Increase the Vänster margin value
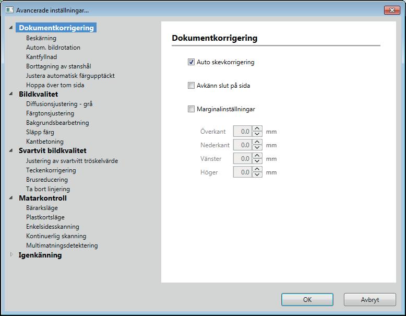Viewport: 406px width, 316px height. 257,156
